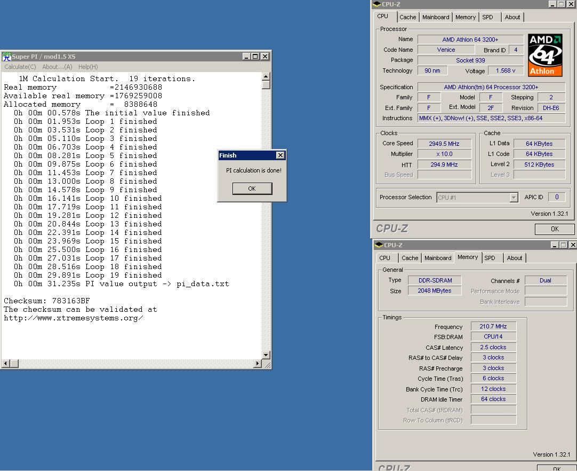Click the Super PI scroll left arrow
The height and width of the screenshot is (471, 577).
pyautogui.click(x=5, y=363)
